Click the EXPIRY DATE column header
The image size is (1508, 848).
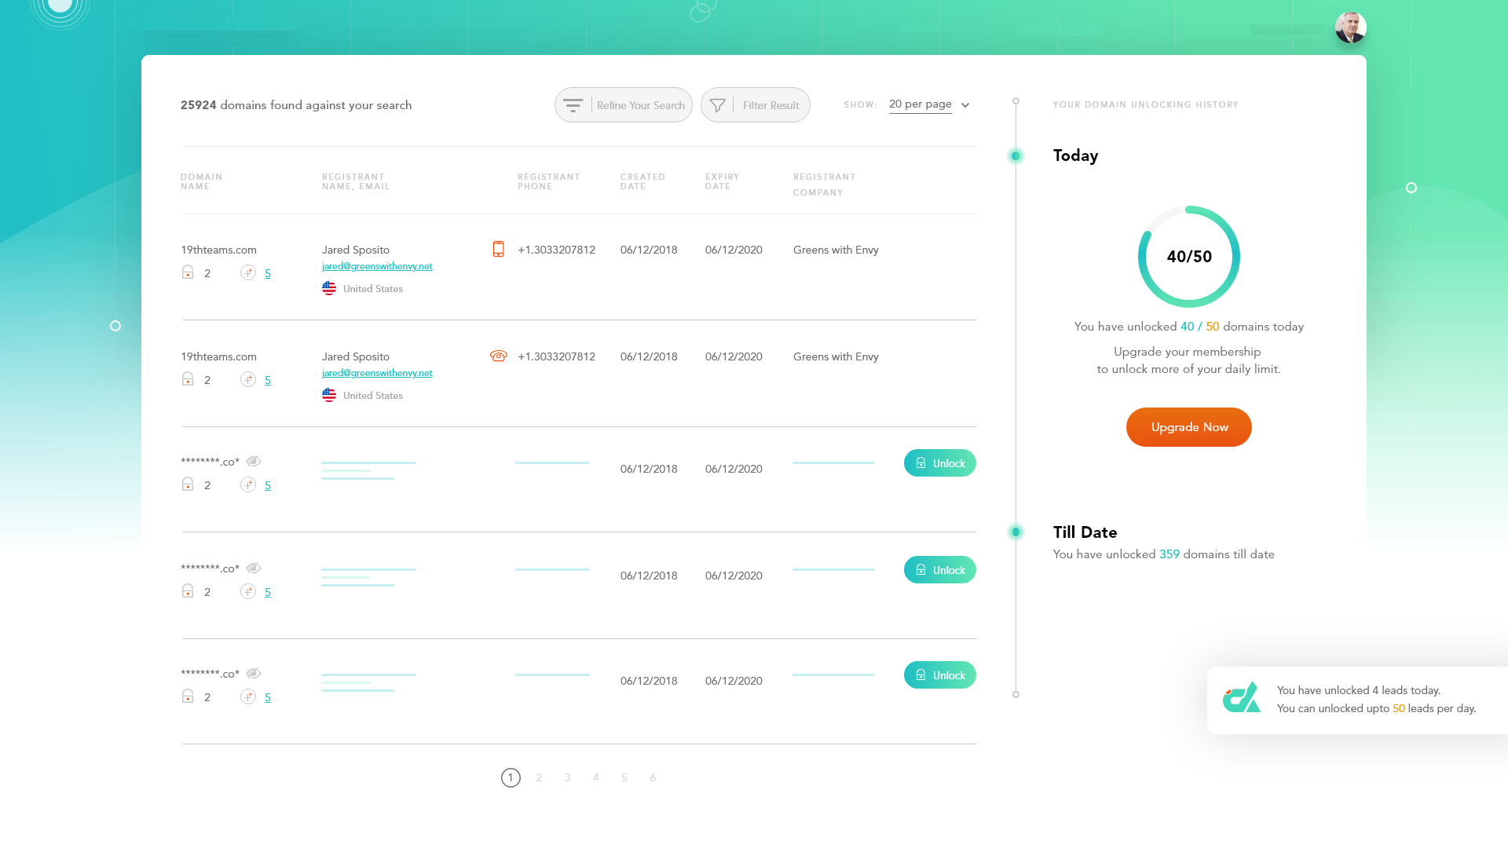coord(723,181)
